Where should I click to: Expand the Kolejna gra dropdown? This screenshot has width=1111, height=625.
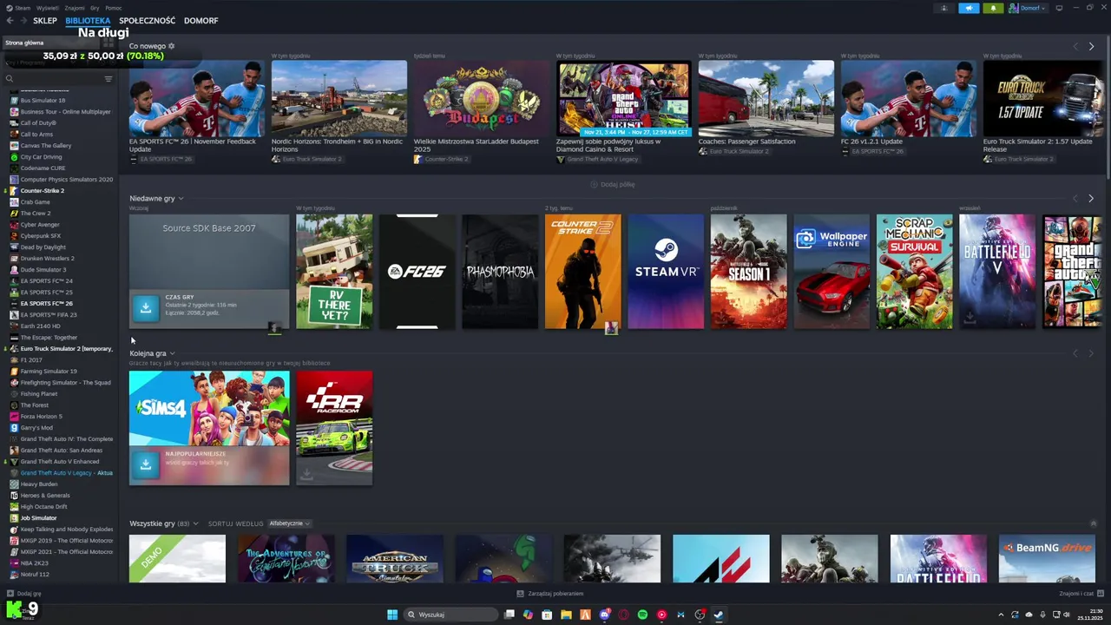click(x=172, y=353)
